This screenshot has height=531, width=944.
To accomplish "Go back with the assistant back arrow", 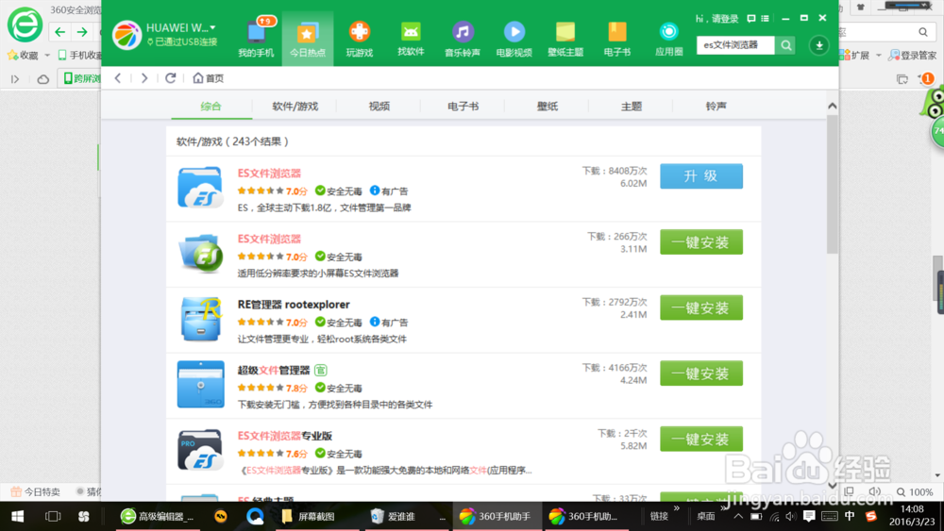I will (118, 78).
